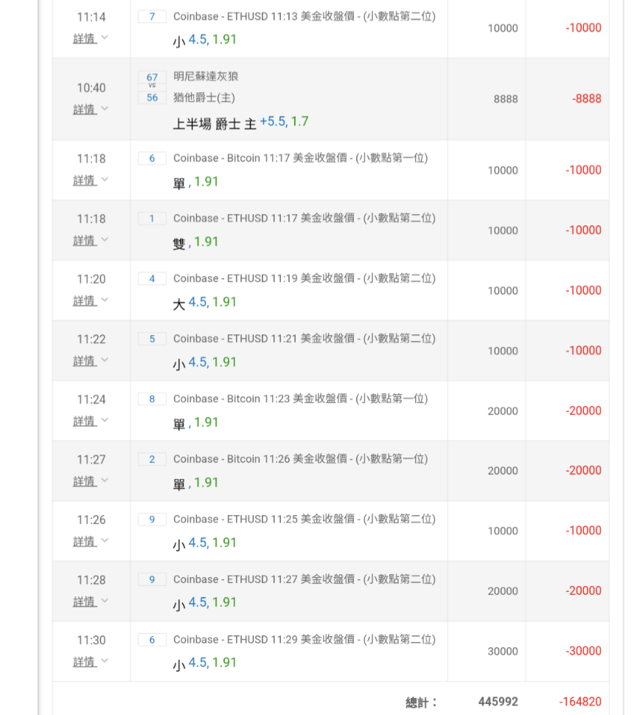Click the 總計 loss amount -164820
This screenshot has height=715, width=637.
click(579, 702)
